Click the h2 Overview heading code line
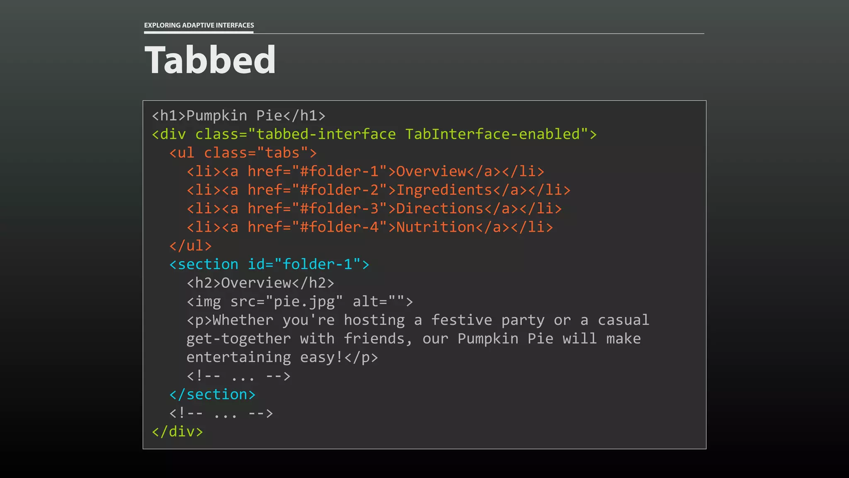This screenshot has height=478, width=849. coord(260,283)
